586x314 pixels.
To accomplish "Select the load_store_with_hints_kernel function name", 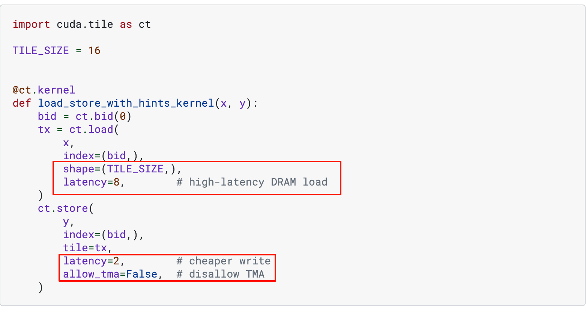I will pyautogui.click(x=126, y=103).
